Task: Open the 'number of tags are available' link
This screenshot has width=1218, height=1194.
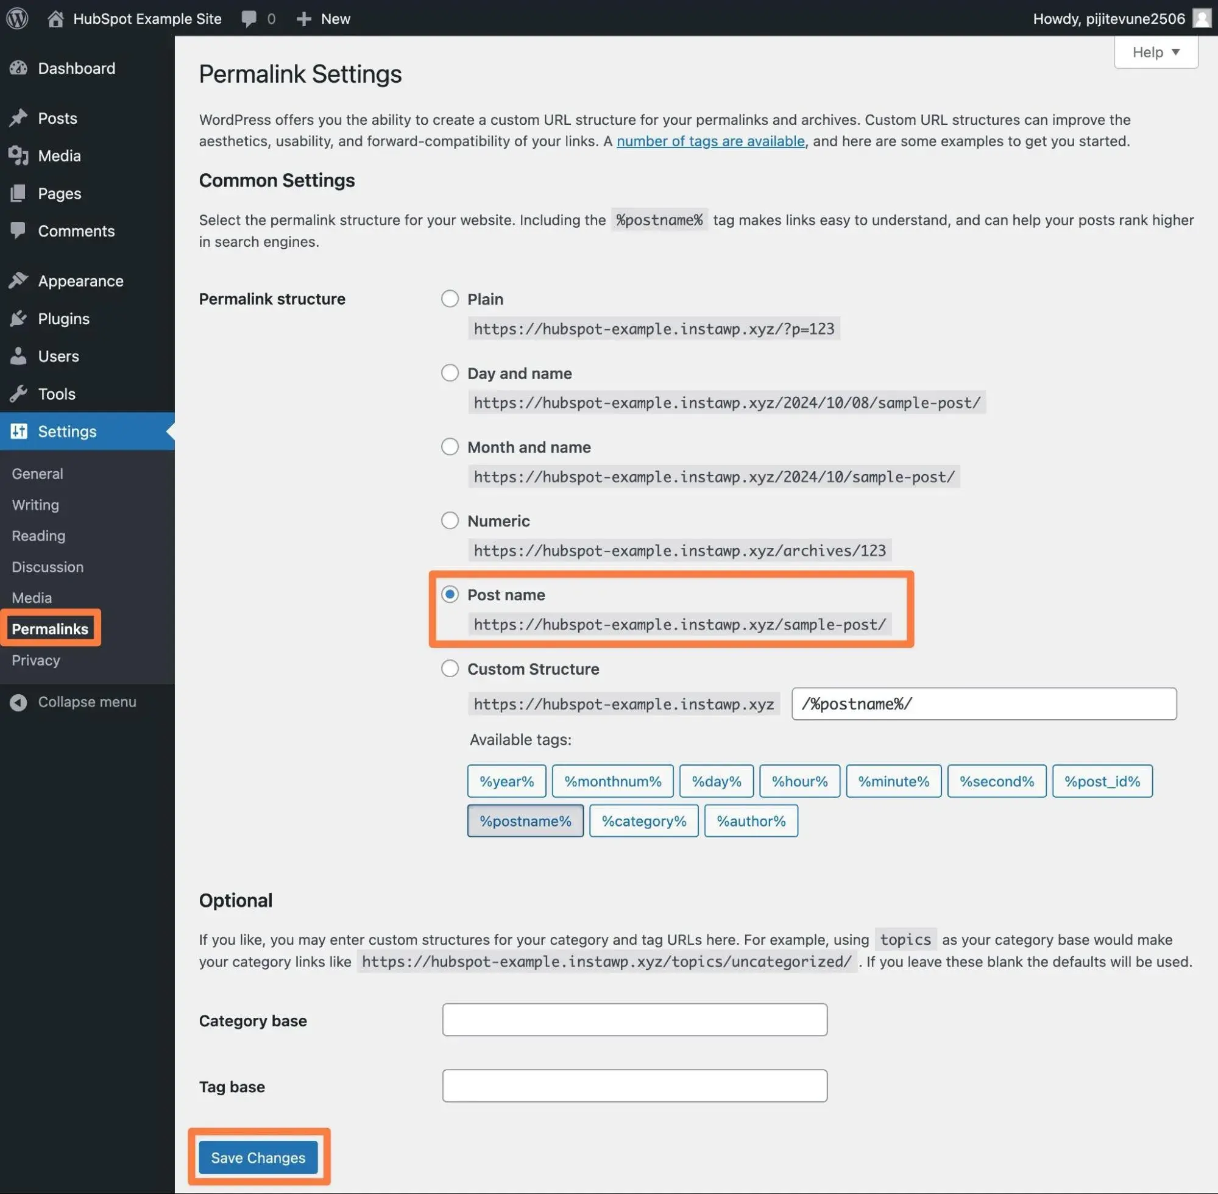Action: pos(710,141)
